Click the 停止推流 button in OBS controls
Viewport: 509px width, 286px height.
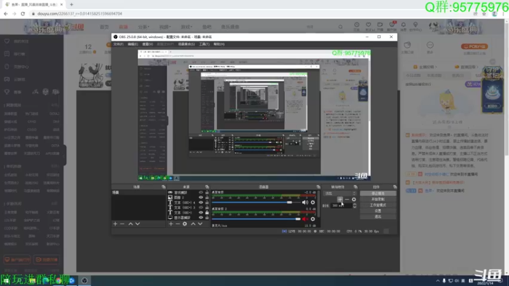pos(378,193)
